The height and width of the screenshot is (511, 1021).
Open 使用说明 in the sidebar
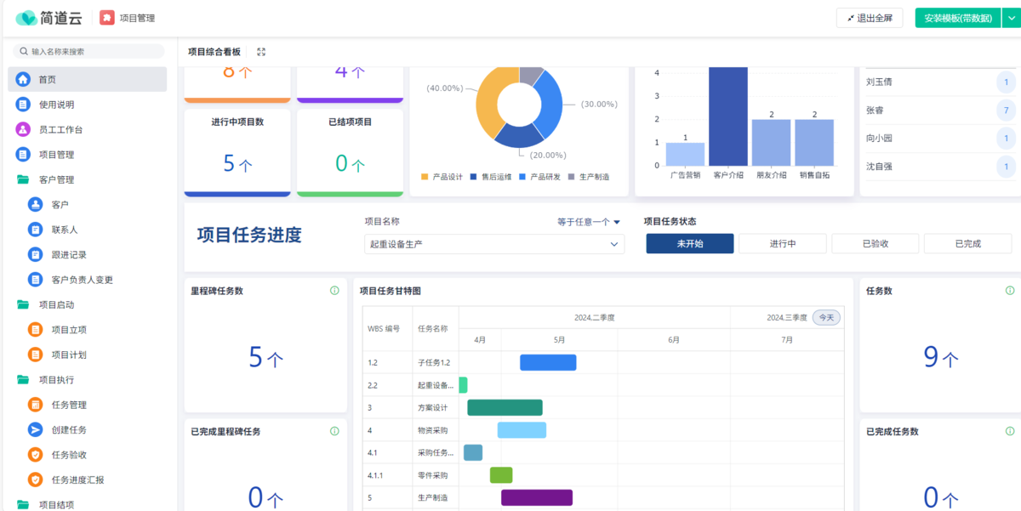pyautogui.click(x=56, y=105)
